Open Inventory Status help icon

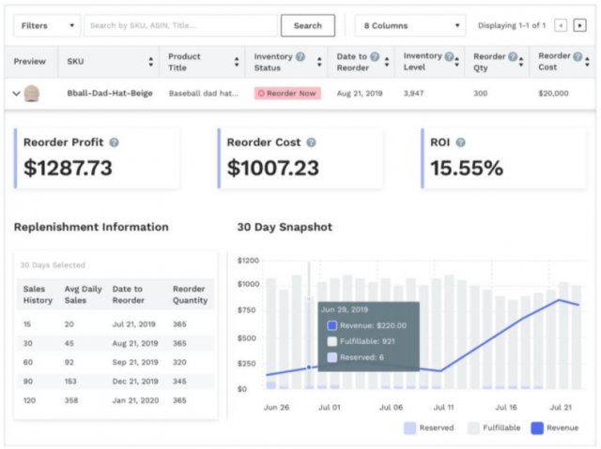(300, 56)
